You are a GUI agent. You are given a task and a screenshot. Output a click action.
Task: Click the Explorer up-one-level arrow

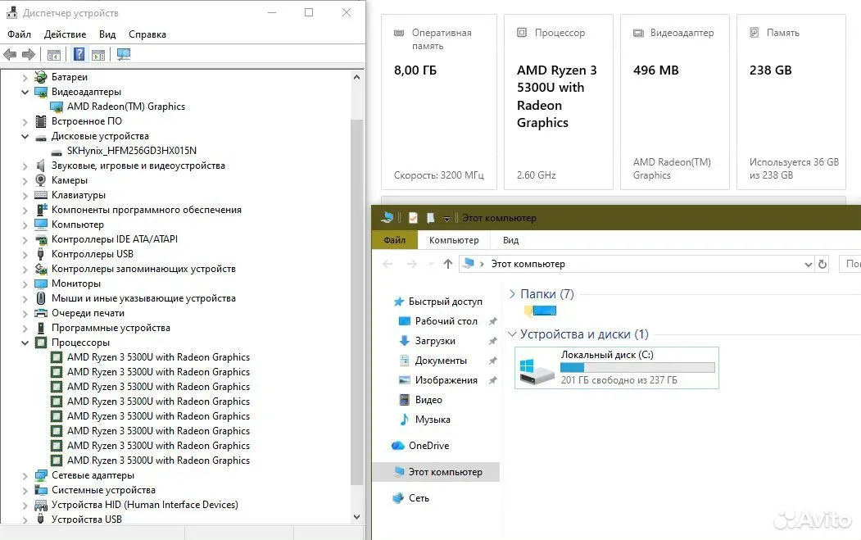click(448, 264)
